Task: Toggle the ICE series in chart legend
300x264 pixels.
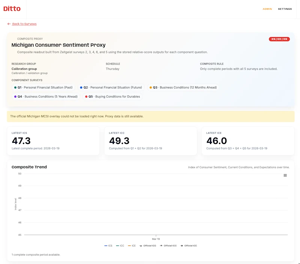Action: pos(132,246)
